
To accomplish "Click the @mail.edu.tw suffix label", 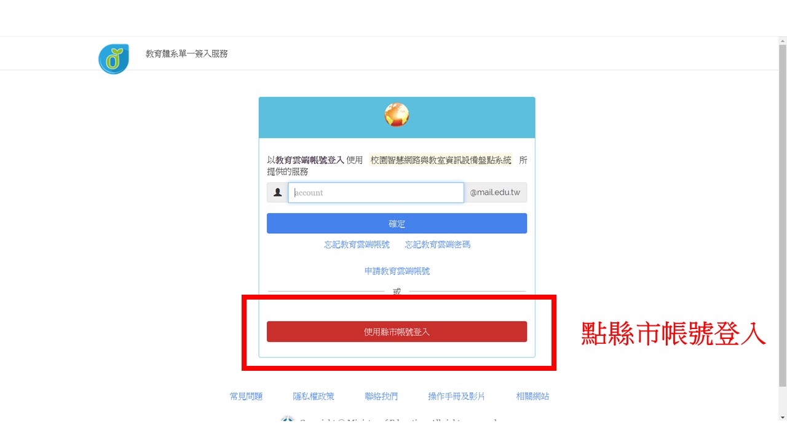I will click(x=495, y=193).
